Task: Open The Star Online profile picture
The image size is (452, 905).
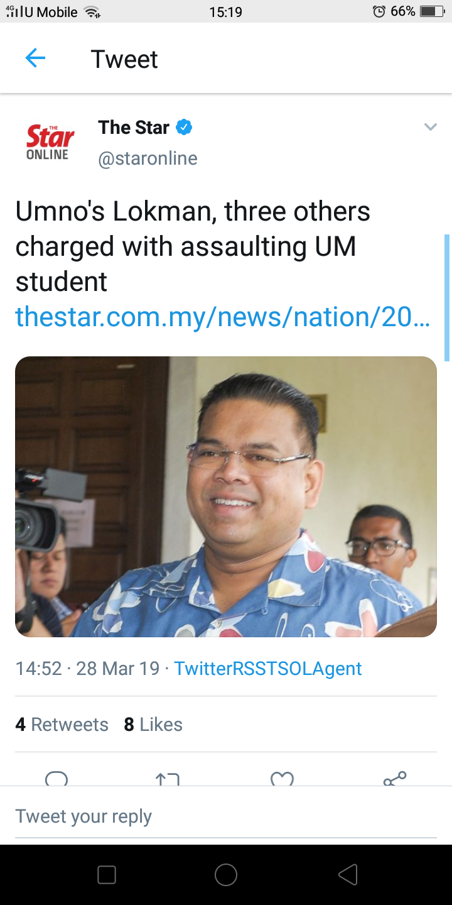Action: (x=50, y=142)
